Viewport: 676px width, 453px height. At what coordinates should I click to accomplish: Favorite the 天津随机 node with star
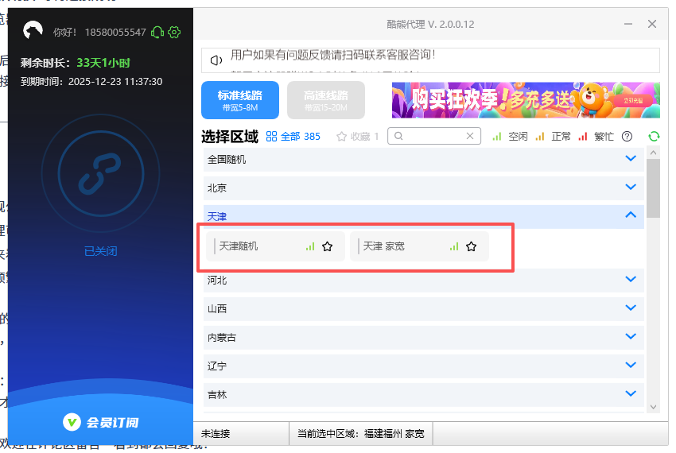click(x=327, y=246)
